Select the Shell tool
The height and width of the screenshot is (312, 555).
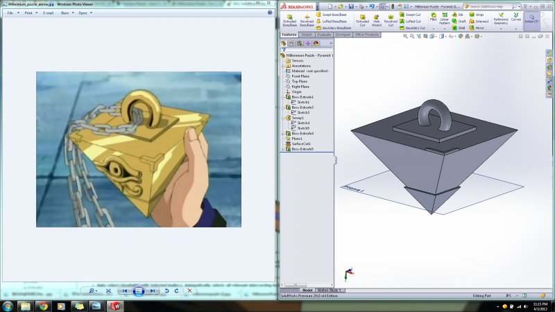[459, 28]
